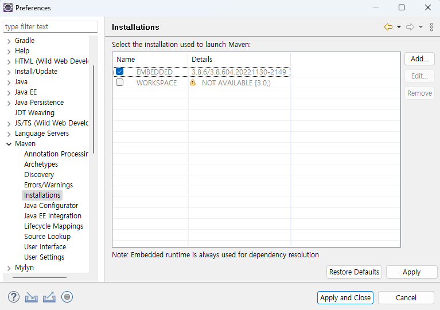Click the Details column header
Image resolution: width=440 pixels, height=310 pixels.
[239, 60]
